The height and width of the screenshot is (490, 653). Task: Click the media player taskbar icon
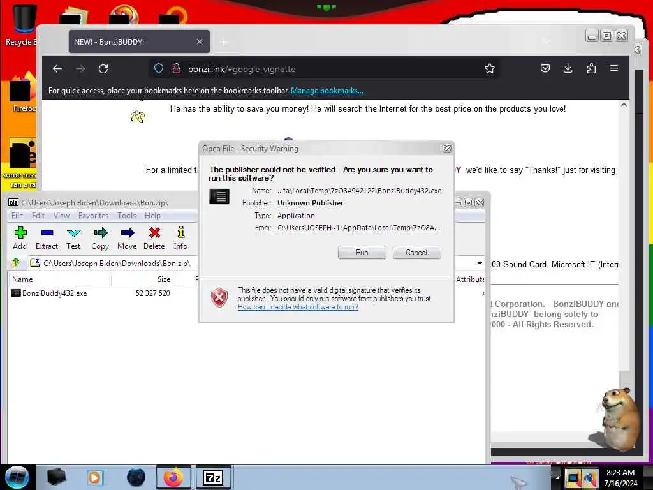tap(94, 477)
